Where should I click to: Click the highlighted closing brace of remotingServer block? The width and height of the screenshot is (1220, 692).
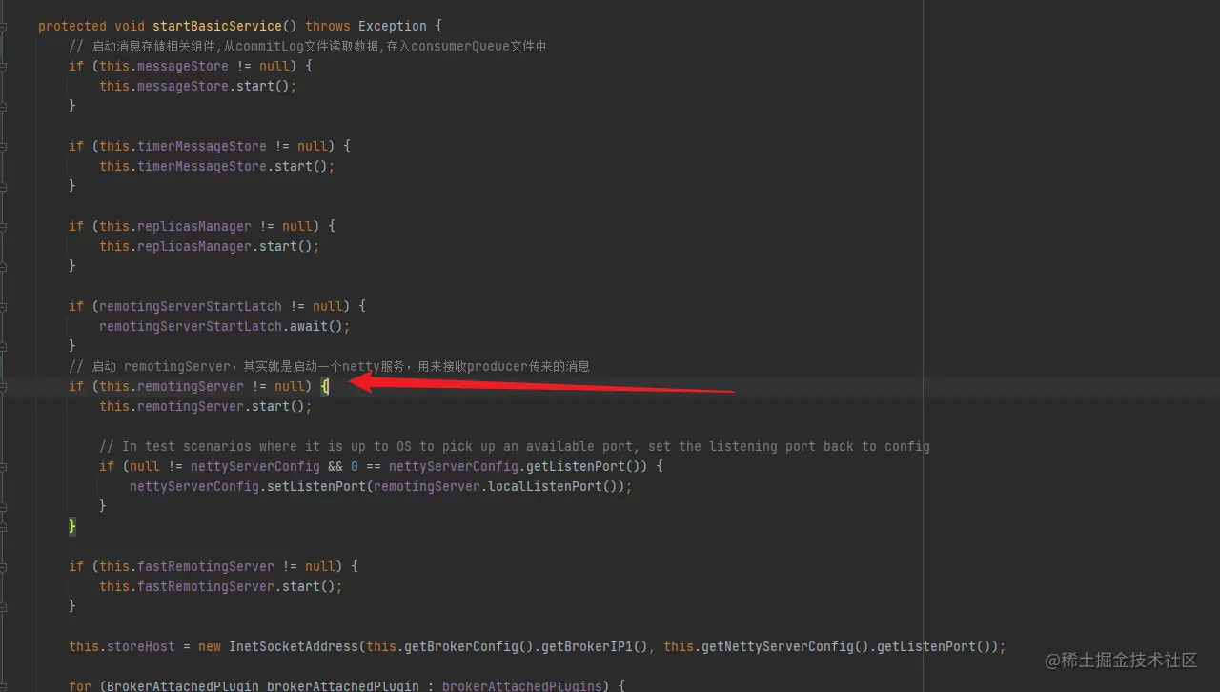[72, 526]
